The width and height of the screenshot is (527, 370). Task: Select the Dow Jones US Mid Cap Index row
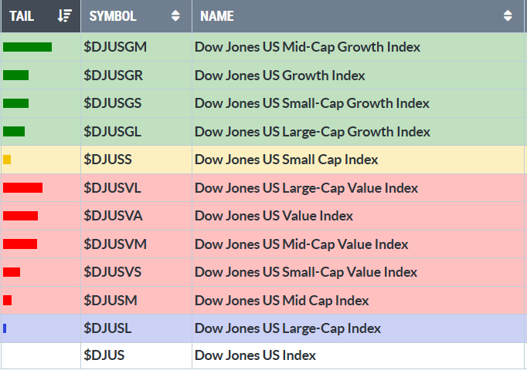pos(282,301)
